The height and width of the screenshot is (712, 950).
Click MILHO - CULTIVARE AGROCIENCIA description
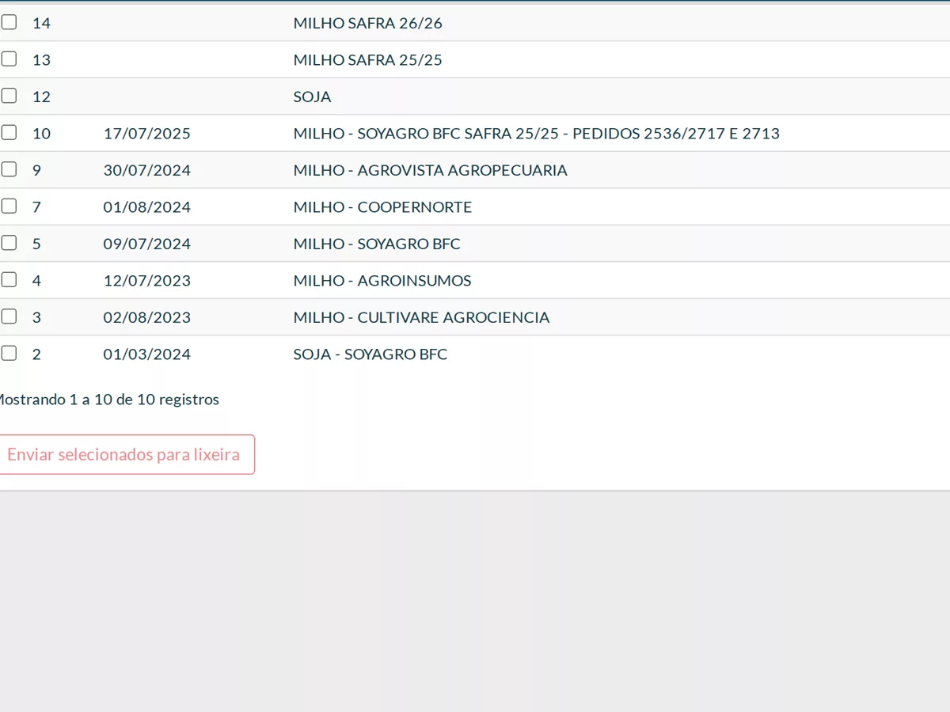pyautogui.click(x=422, y=317)
